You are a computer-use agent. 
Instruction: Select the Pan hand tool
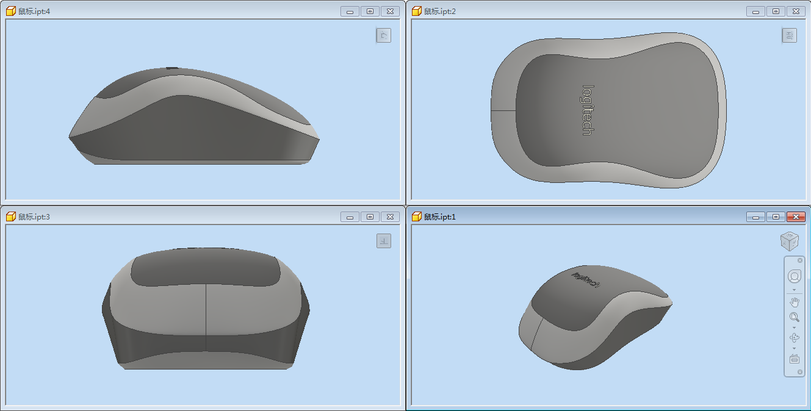pos(794,302)
